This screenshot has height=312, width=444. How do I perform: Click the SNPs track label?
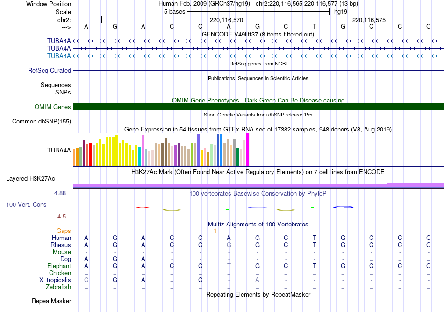[x=63, y=92]
